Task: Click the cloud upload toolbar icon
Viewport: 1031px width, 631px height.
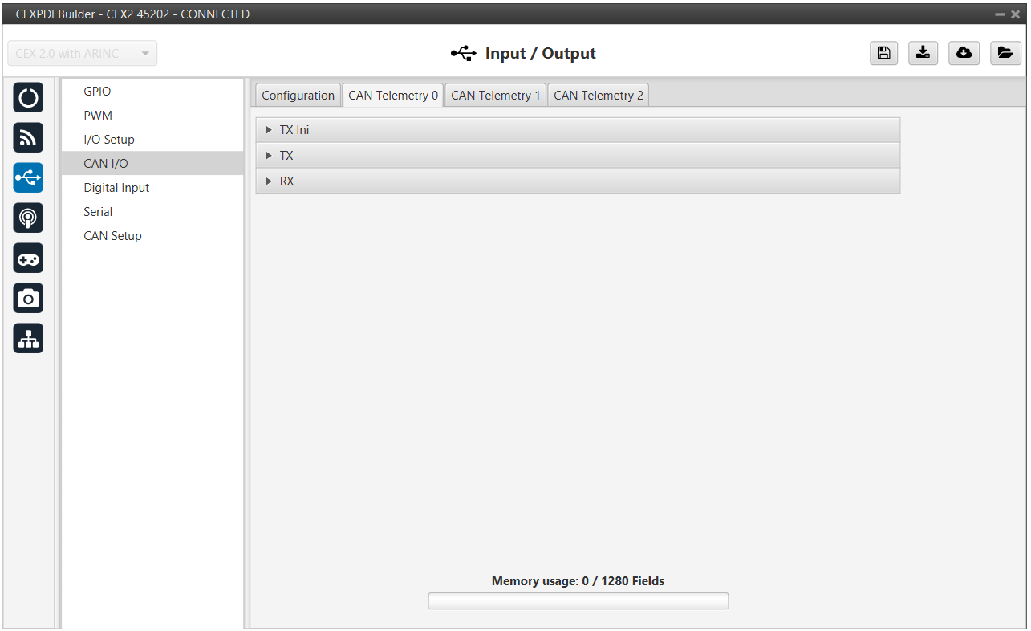Action: 964,53
